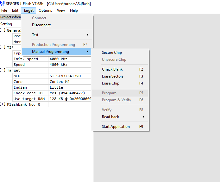Click the 128 KB @ 0x20000000 value
The image size is (220, 182).
(x=70, y=99)
